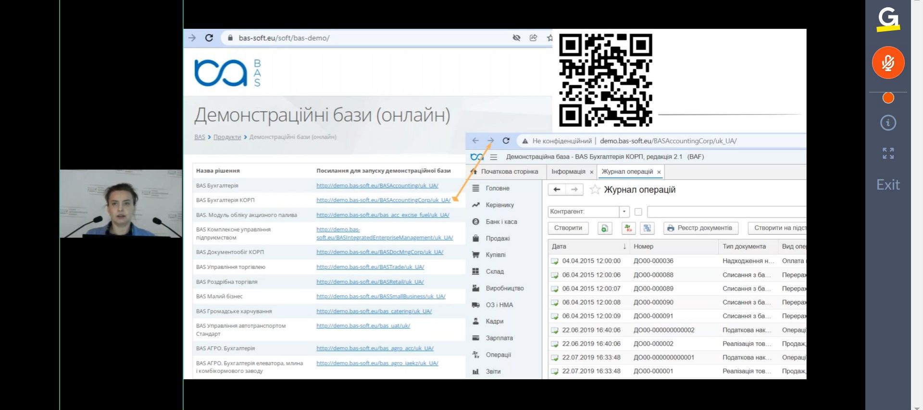This screenshot has width=923, height=410.
Task: Open the Керівнику section
Action: [x=499, y=205]
